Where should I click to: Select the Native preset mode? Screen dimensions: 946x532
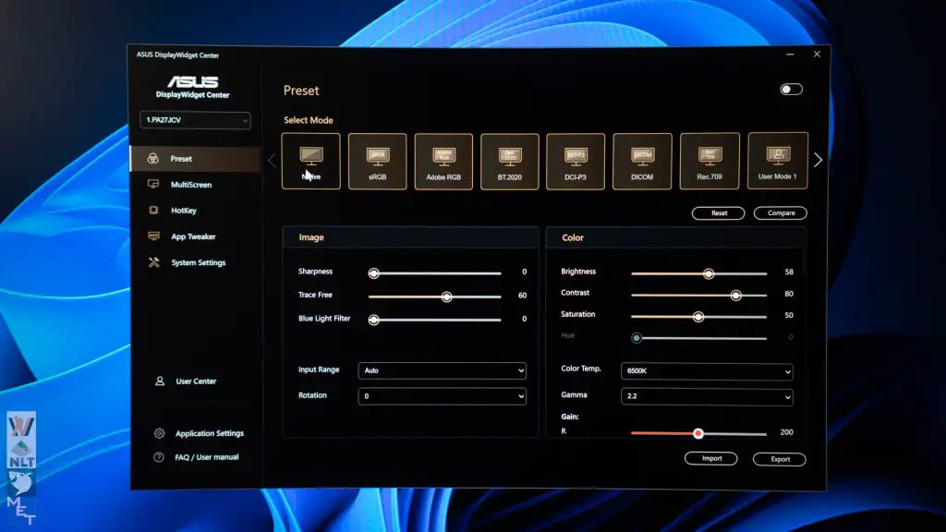[310, 161]
